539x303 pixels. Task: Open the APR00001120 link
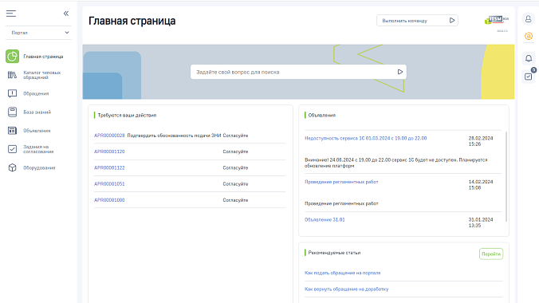pyautogui.click(x=109, y=151)
